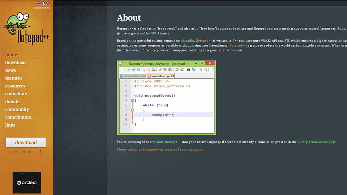Go to the home menu item
This screenshot has width=347, height=195.
pos(11,55)
